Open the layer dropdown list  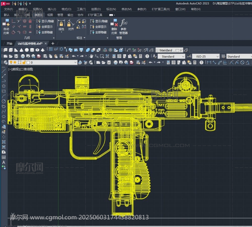pyautogui.click(x=75, y=63)
